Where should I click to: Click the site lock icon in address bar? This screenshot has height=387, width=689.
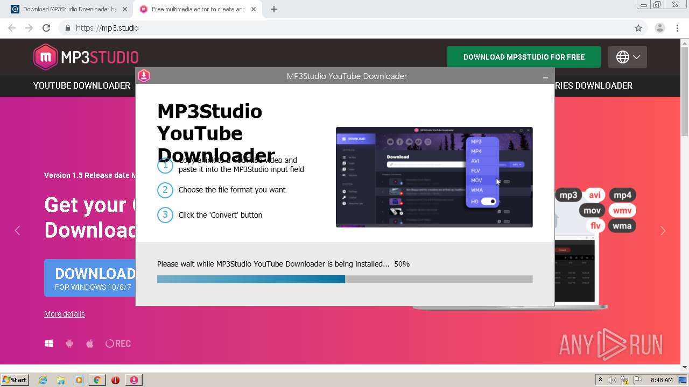[67, 28]
